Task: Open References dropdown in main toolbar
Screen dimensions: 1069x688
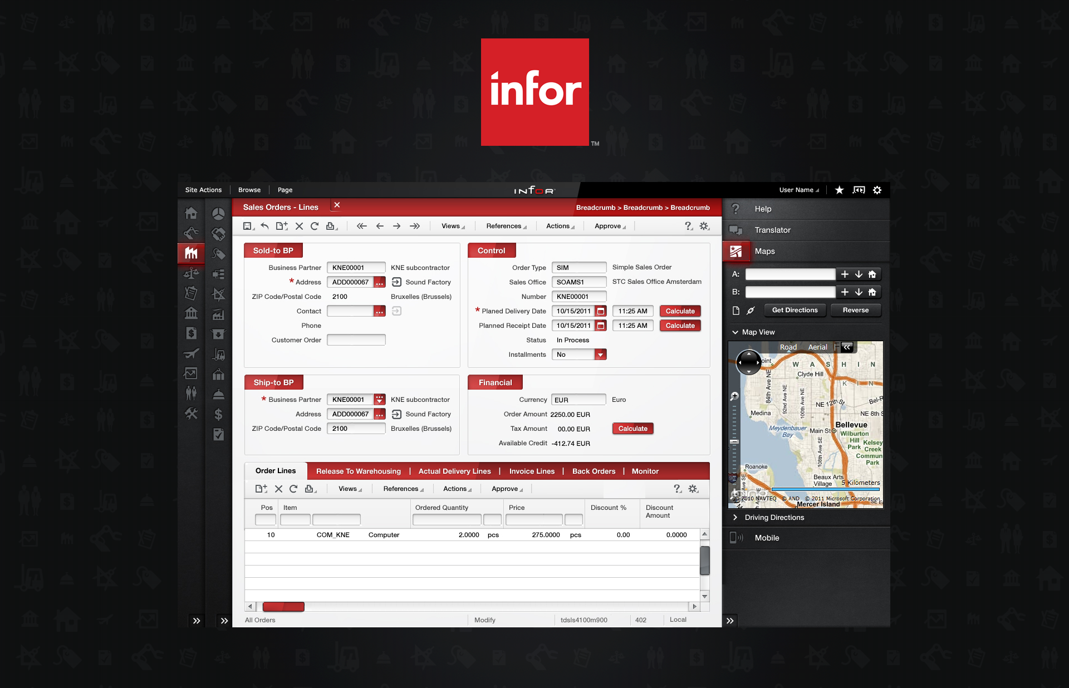Action: [x=506, y=226]
